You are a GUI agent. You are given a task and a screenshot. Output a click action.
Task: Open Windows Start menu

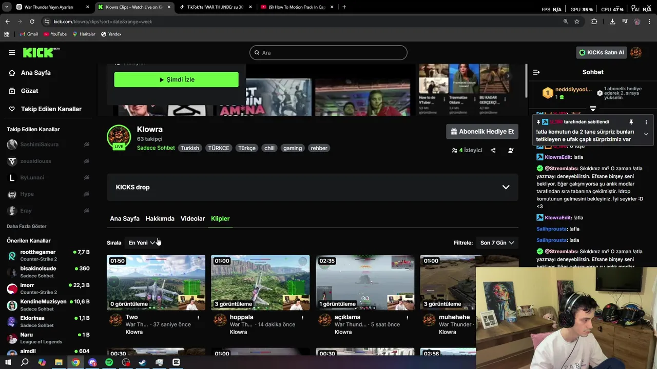pyautogui.click(x=8, y=362)
